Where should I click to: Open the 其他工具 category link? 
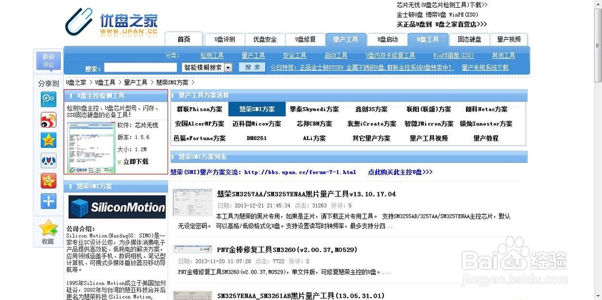coord(504,56)
